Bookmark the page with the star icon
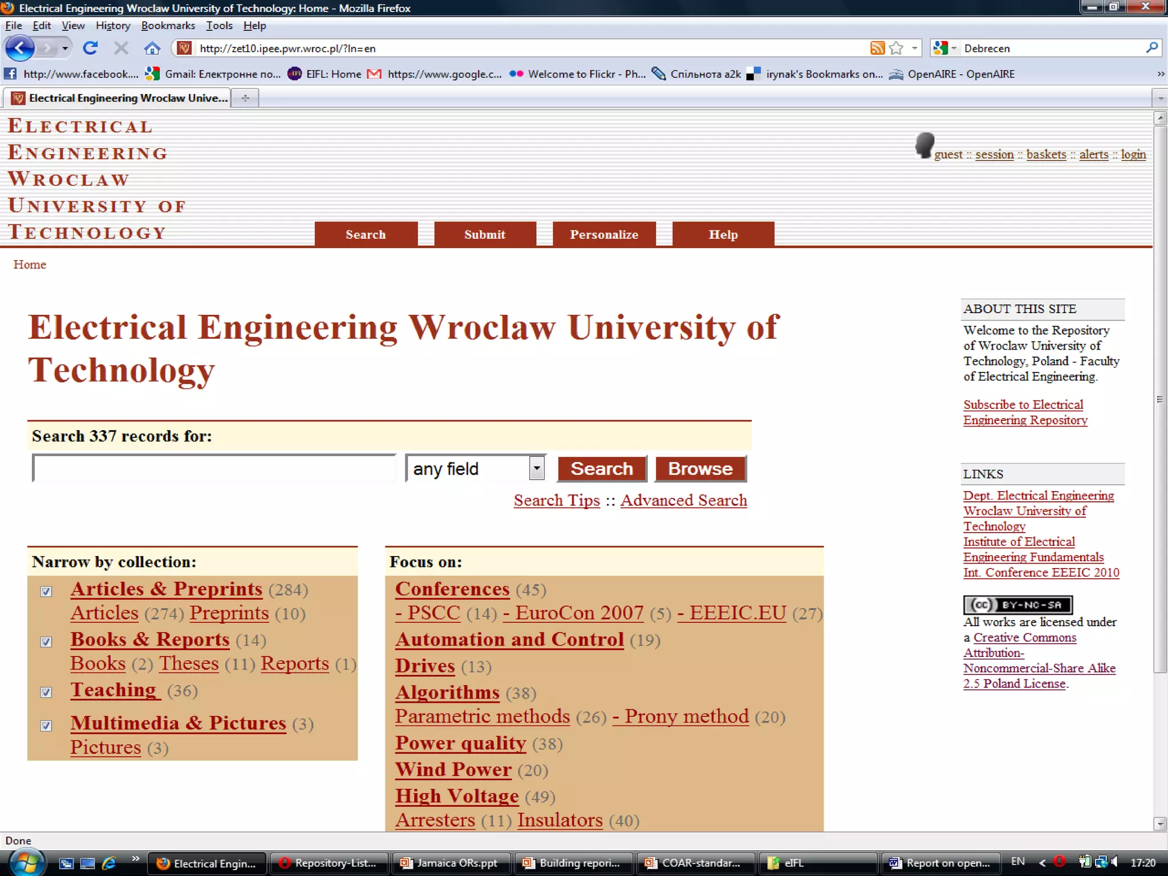 [896, 48]
